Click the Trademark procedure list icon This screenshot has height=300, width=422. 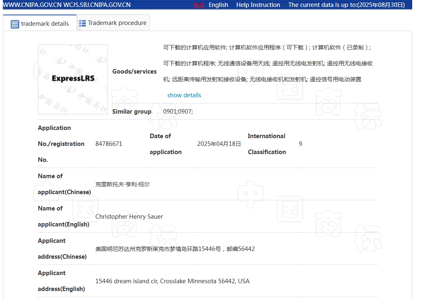coord(83,23)
